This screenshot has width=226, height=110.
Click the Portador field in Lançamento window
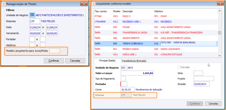coord(124,84)
